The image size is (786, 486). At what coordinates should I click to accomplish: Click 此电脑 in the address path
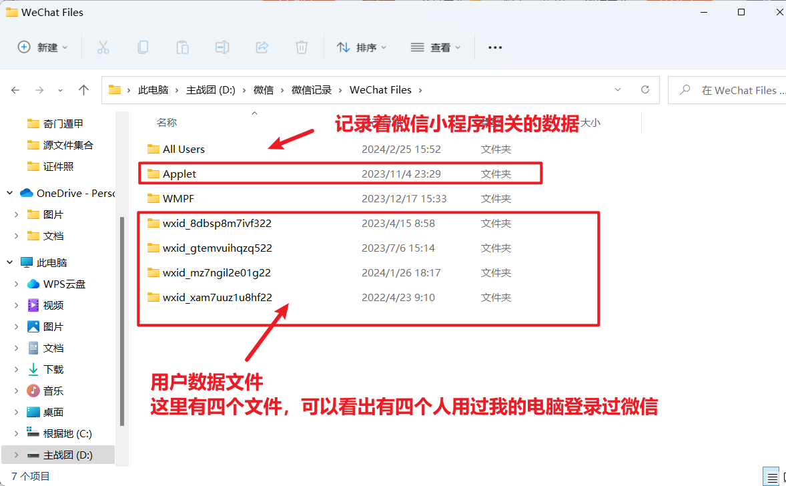point(153,89)
